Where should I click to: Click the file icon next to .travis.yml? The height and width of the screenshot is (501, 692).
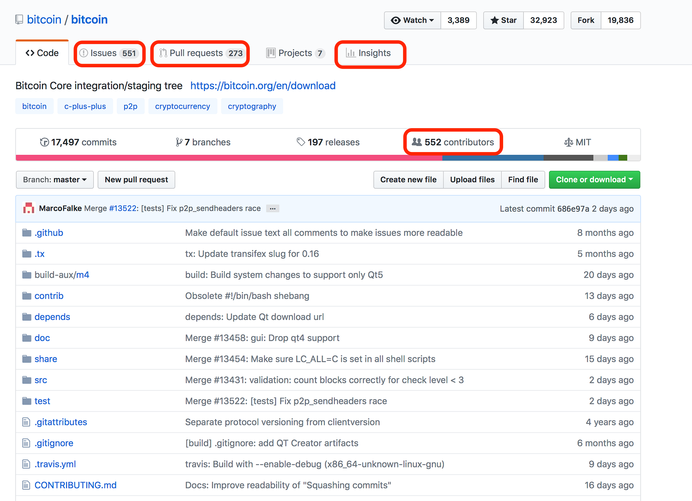[x=26, y=464]
